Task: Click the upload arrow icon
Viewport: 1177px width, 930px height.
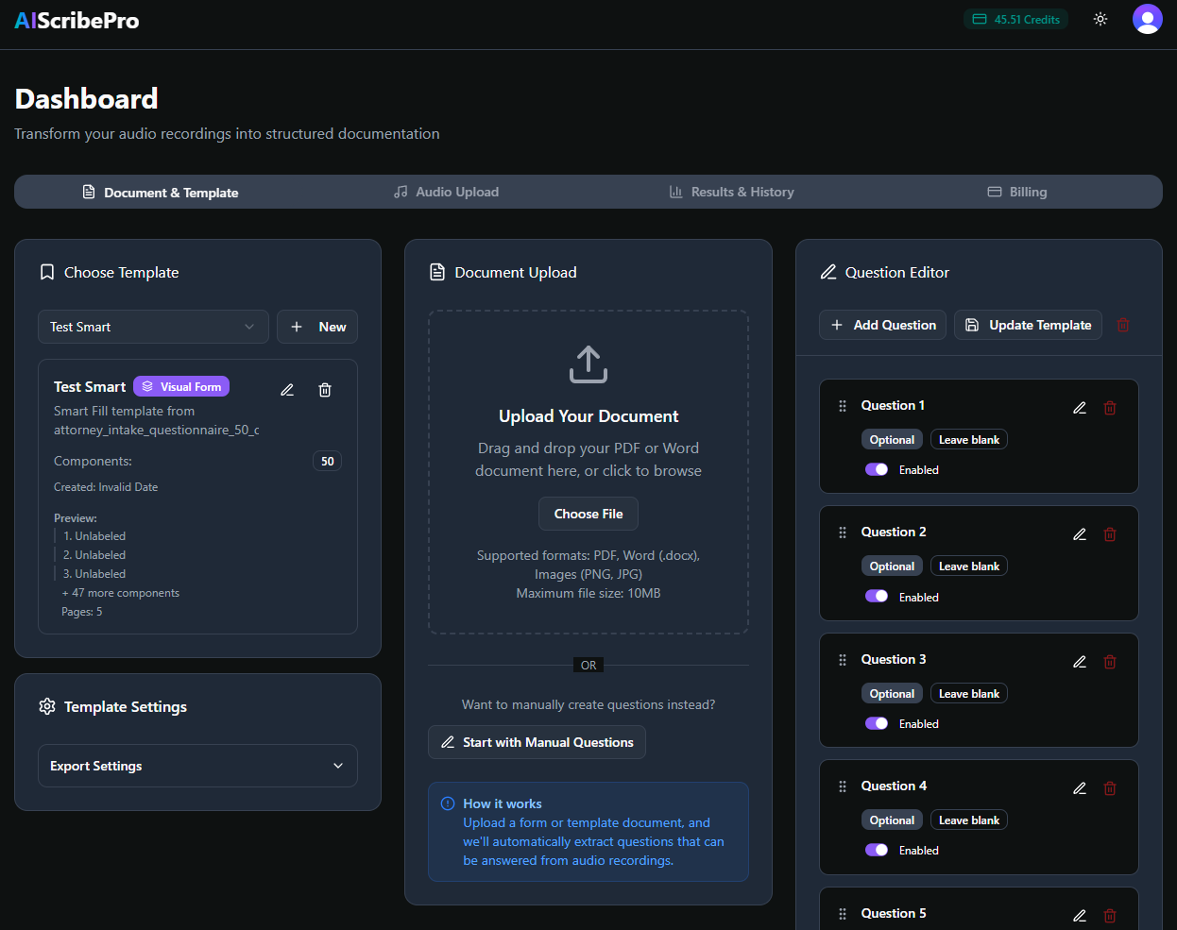Action: [588, 364]
